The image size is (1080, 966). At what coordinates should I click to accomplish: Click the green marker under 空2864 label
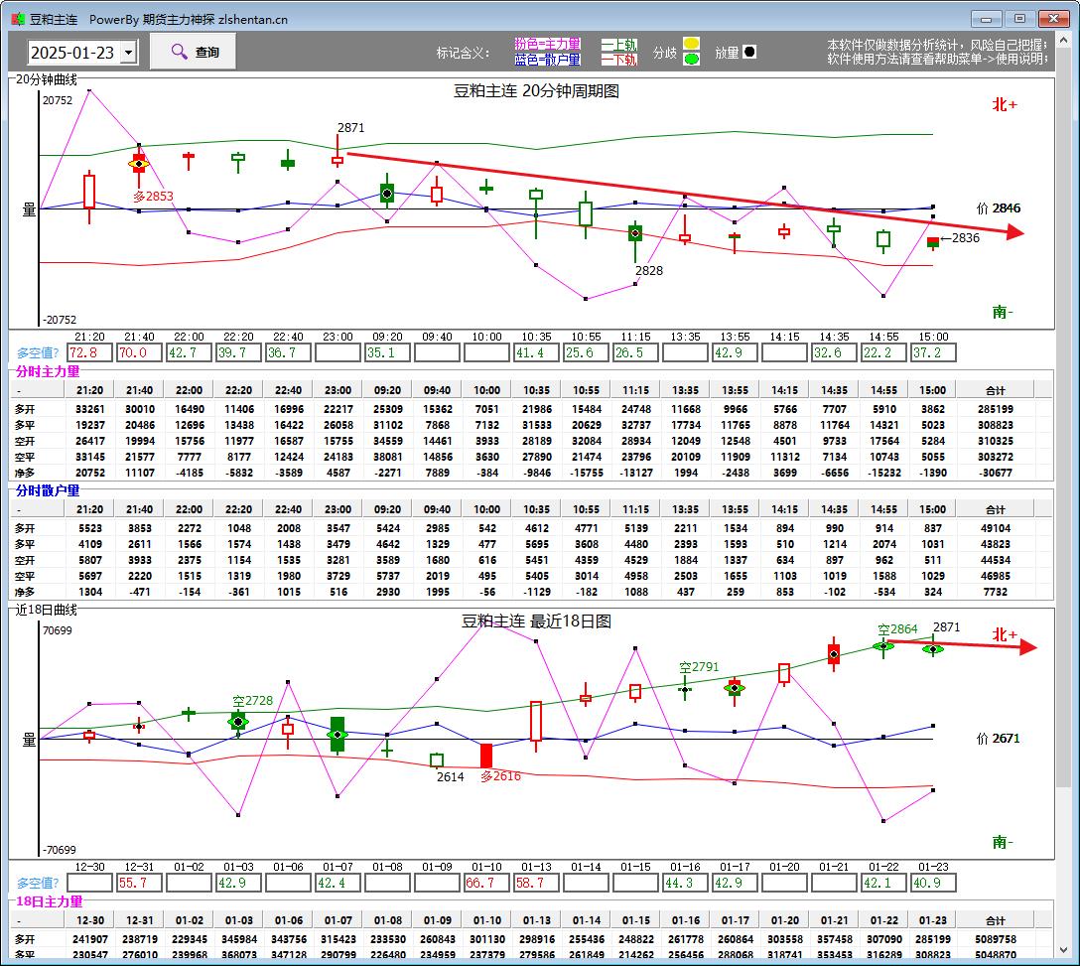pyautogui.click(x=883, y=646)
